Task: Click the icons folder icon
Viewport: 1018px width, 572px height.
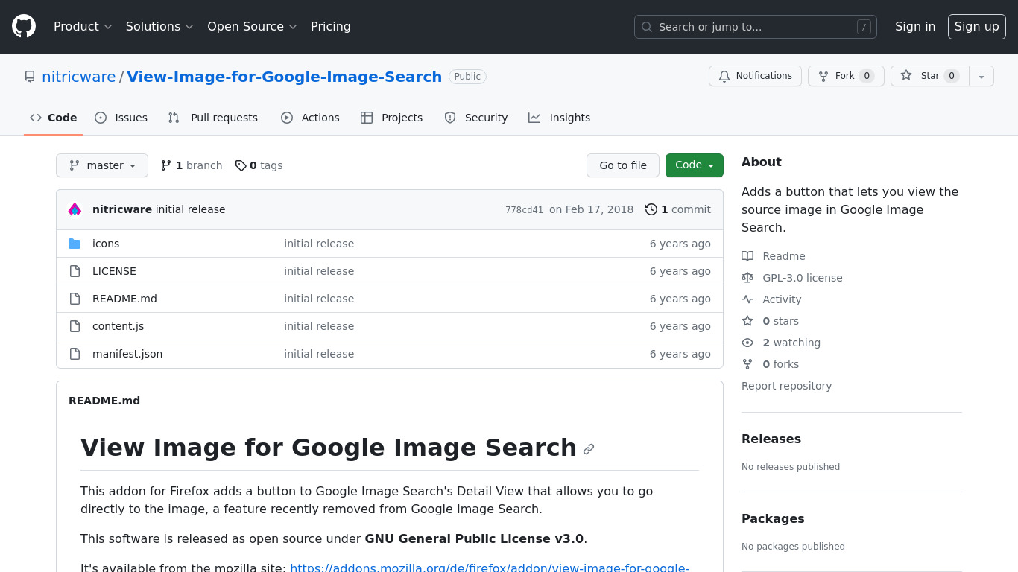Action: pyautogui.click(x=75, y=244)
